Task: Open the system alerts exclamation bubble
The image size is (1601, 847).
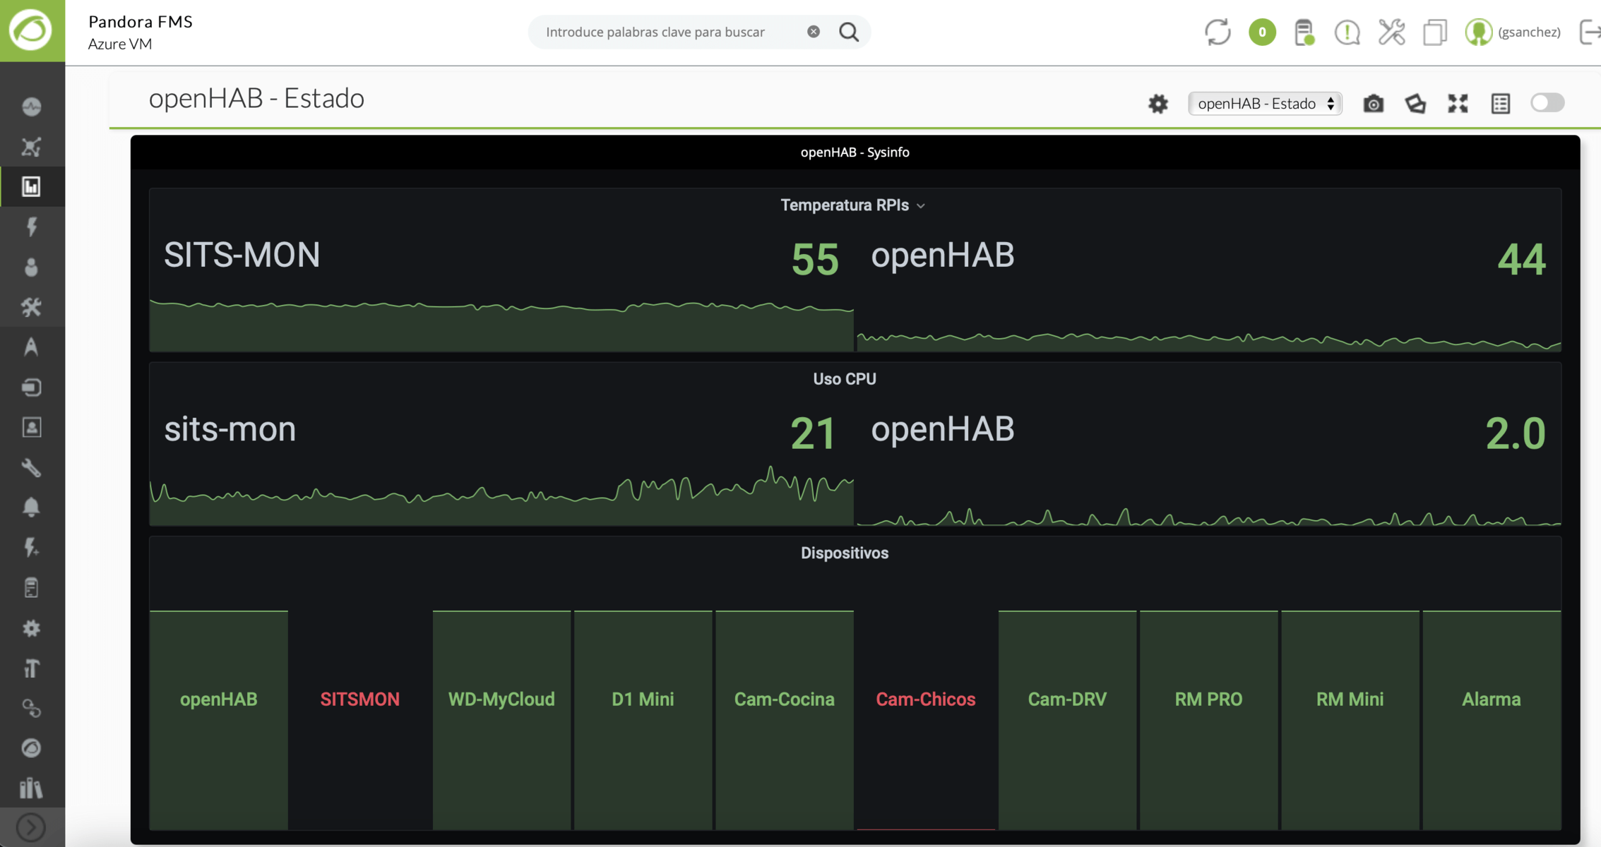Action: pyautogui.click(x=1347, y=32)
